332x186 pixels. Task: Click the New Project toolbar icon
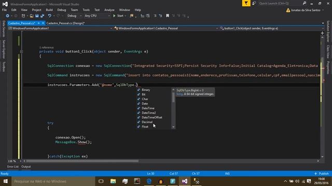pos(23,16)
